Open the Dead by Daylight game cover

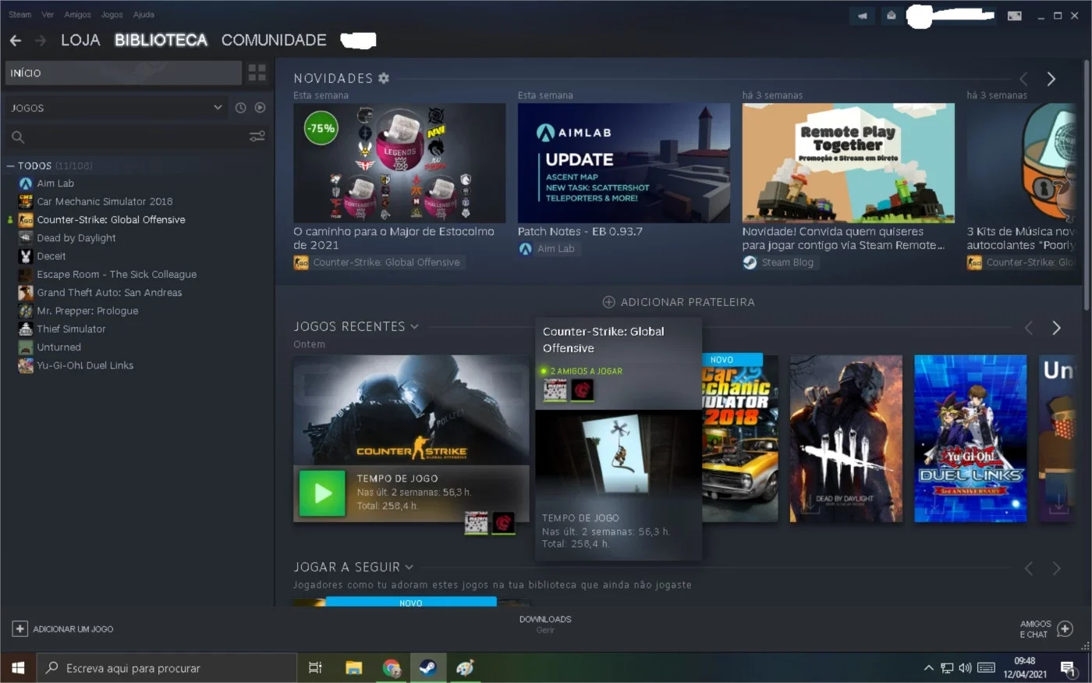[x=846, y=439]
